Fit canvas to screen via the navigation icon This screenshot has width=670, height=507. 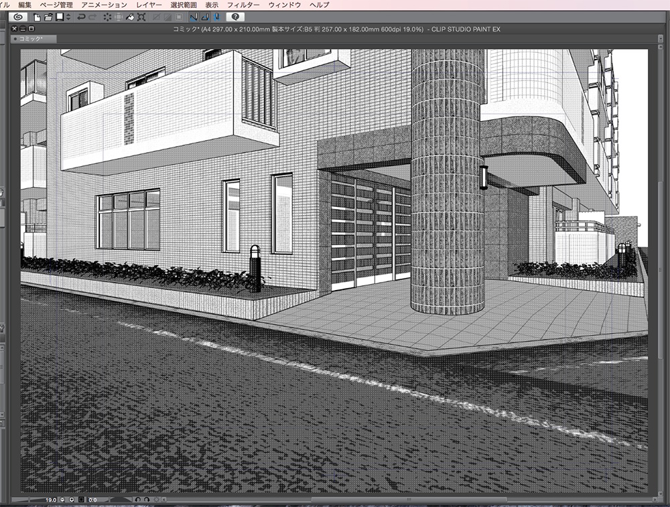tap(80, 500)
